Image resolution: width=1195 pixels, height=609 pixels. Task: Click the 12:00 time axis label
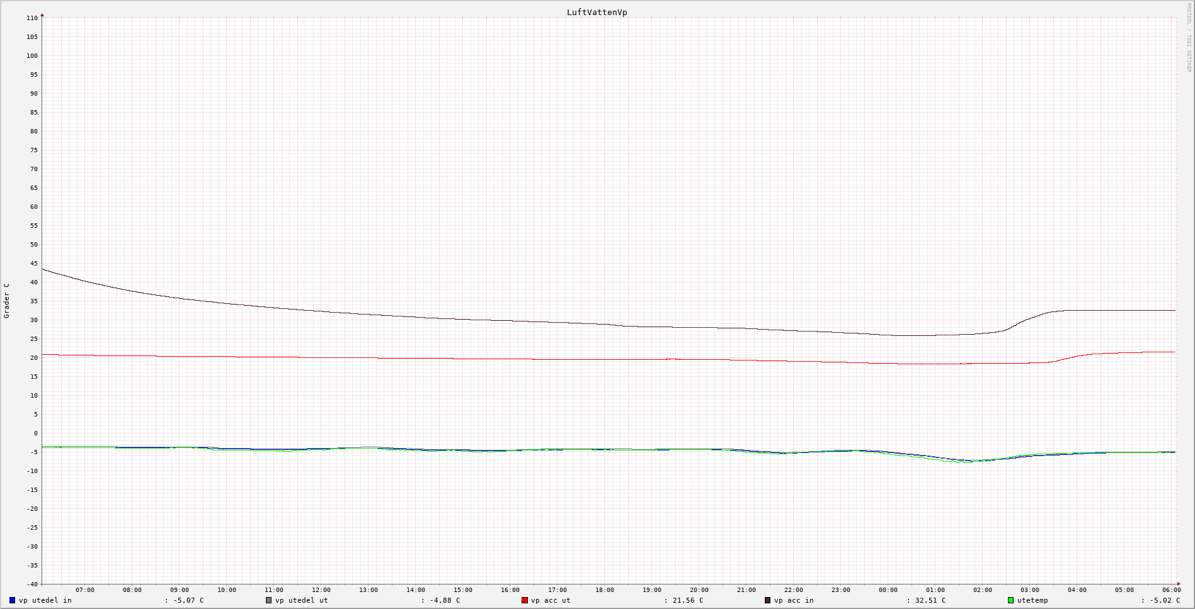click(321, 590)
